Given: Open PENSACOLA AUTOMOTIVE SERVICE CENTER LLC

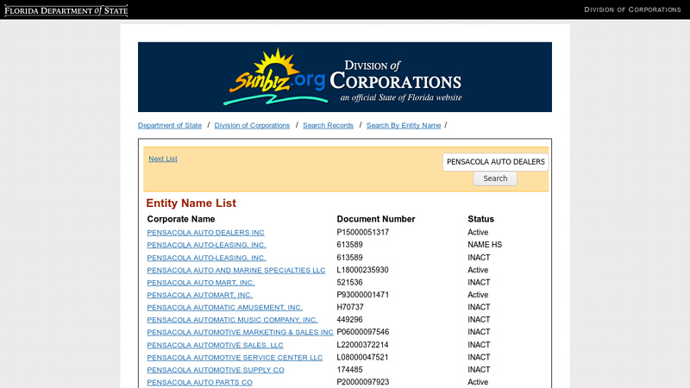Looking at the screenshot, I should 235,357.
